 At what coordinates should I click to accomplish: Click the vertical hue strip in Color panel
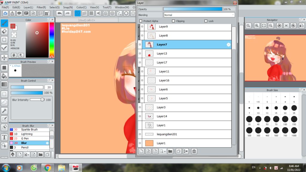[51, 40]
